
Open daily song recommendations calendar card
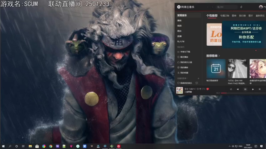(x=216, y=69)
